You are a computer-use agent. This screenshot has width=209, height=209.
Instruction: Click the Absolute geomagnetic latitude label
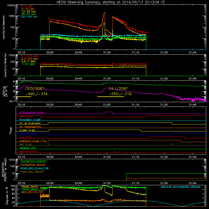[181, 187]
